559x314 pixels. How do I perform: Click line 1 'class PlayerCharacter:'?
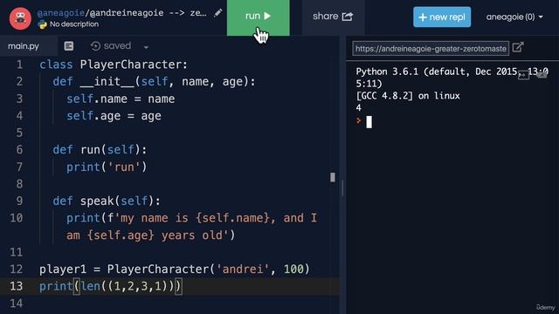(114, 65)
